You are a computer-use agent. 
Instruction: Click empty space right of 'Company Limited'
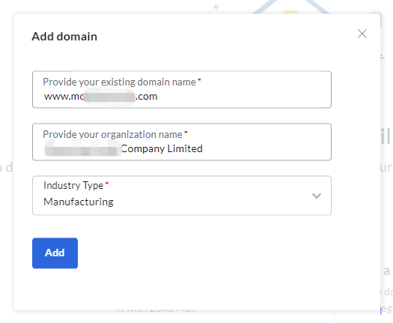coord(266,149)
